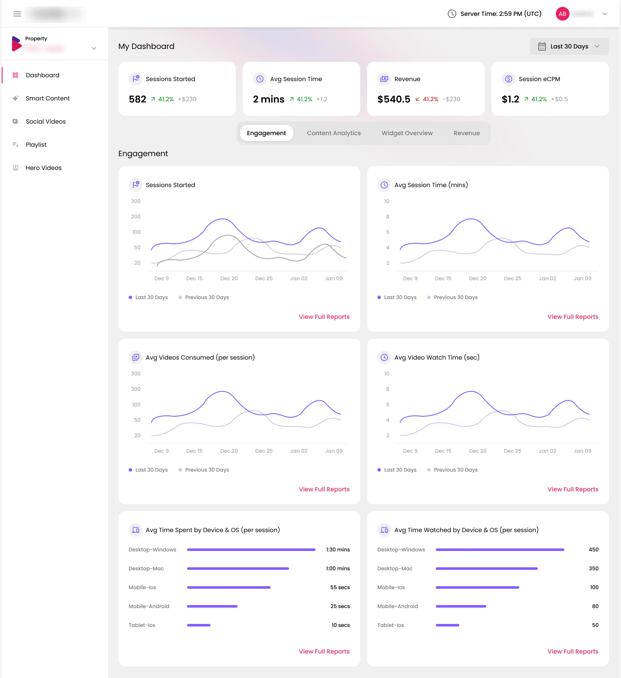Viewport: 621px width, 678px height.
Task: Click Avg Time Spent by Device icon
Action: 136,530
